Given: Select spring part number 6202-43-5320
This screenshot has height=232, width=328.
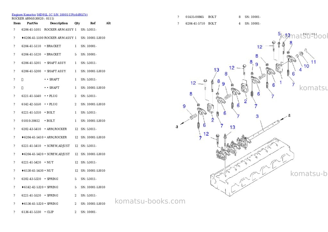Looking at the screenshot, I should point(31,179).
